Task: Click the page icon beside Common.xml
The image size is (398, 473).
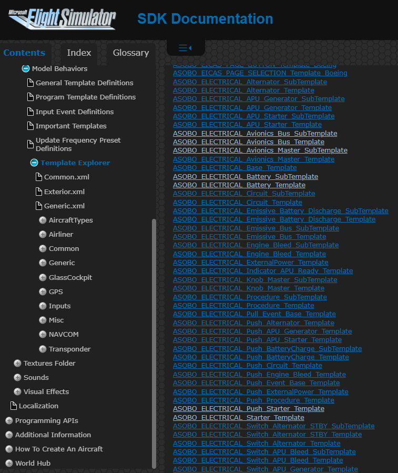Action: click(x=38, y=177)
